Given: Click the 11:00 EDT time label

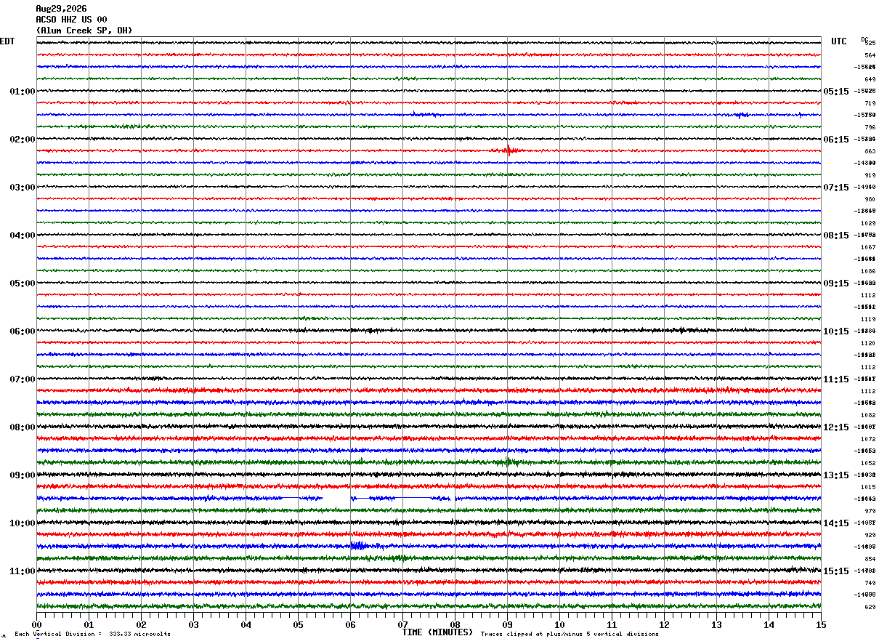Looking at the screenshot, I should pyautogui.click(x=23, y=571).
